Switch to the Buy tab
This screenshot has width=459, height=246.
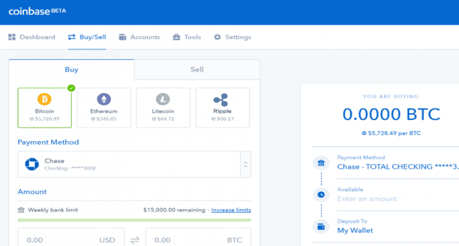(72, 70)
